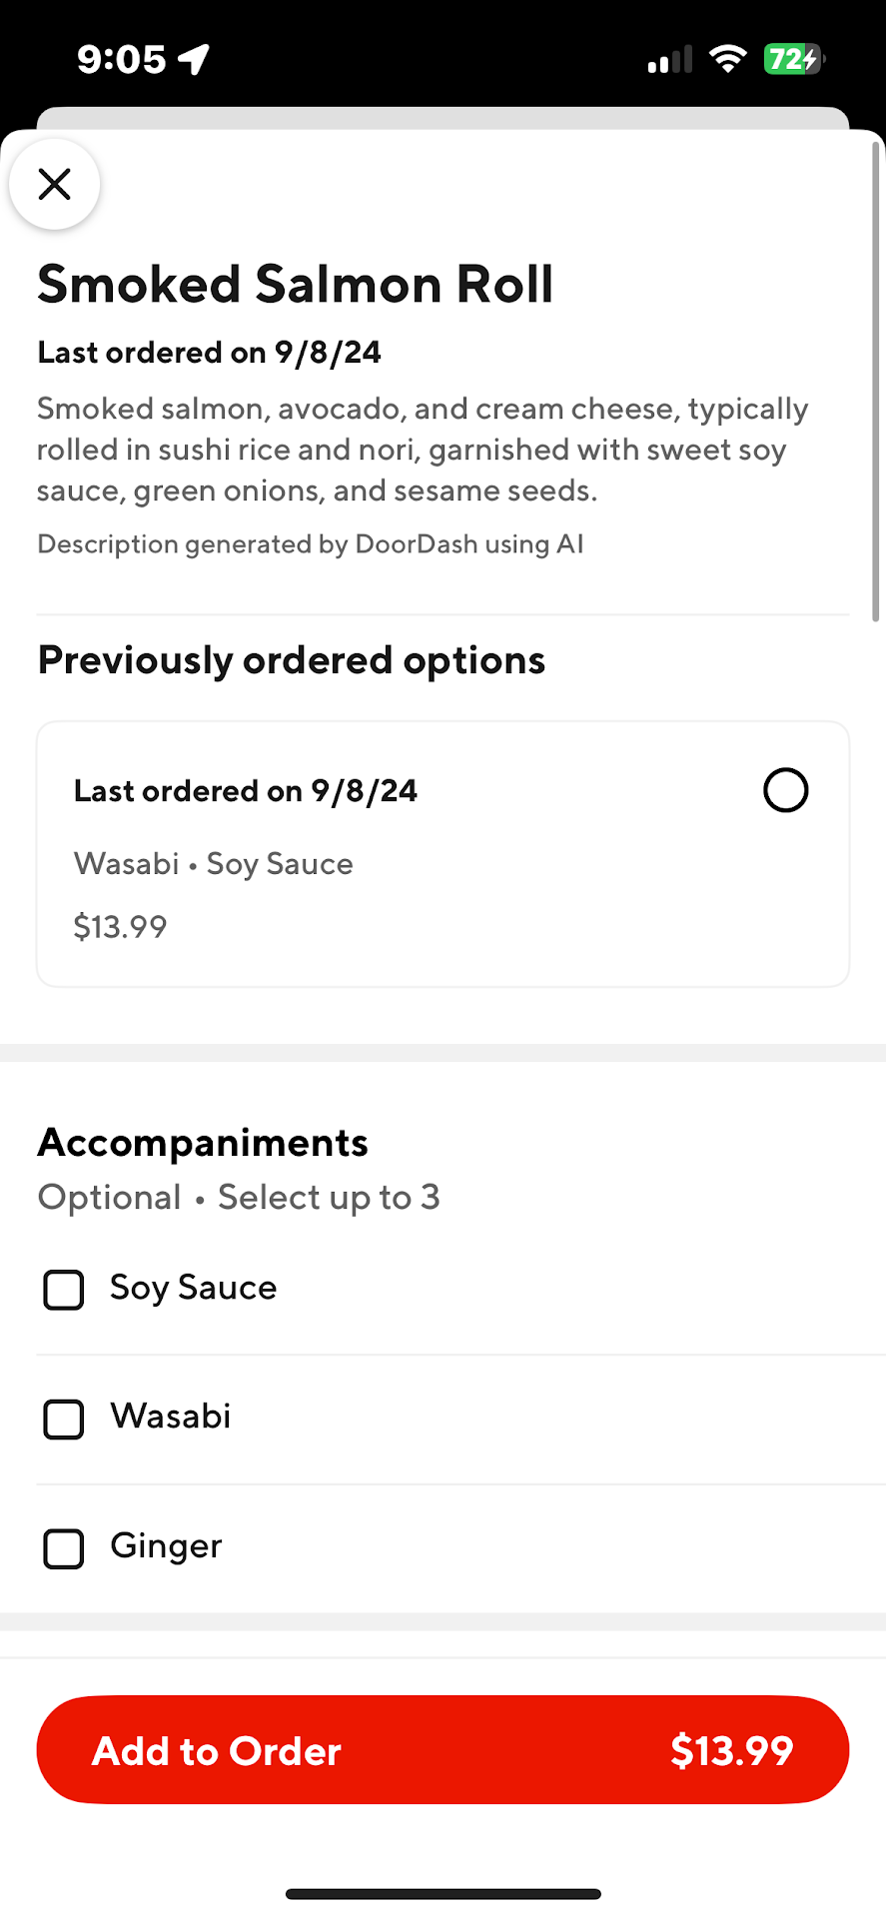Tap the Soy Sauce option label

coord(193,1288)
